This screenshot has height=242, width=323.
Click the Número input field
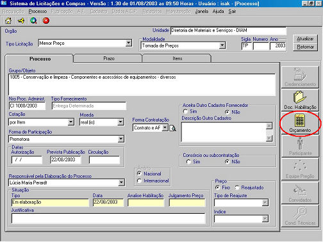click(261, 46)
